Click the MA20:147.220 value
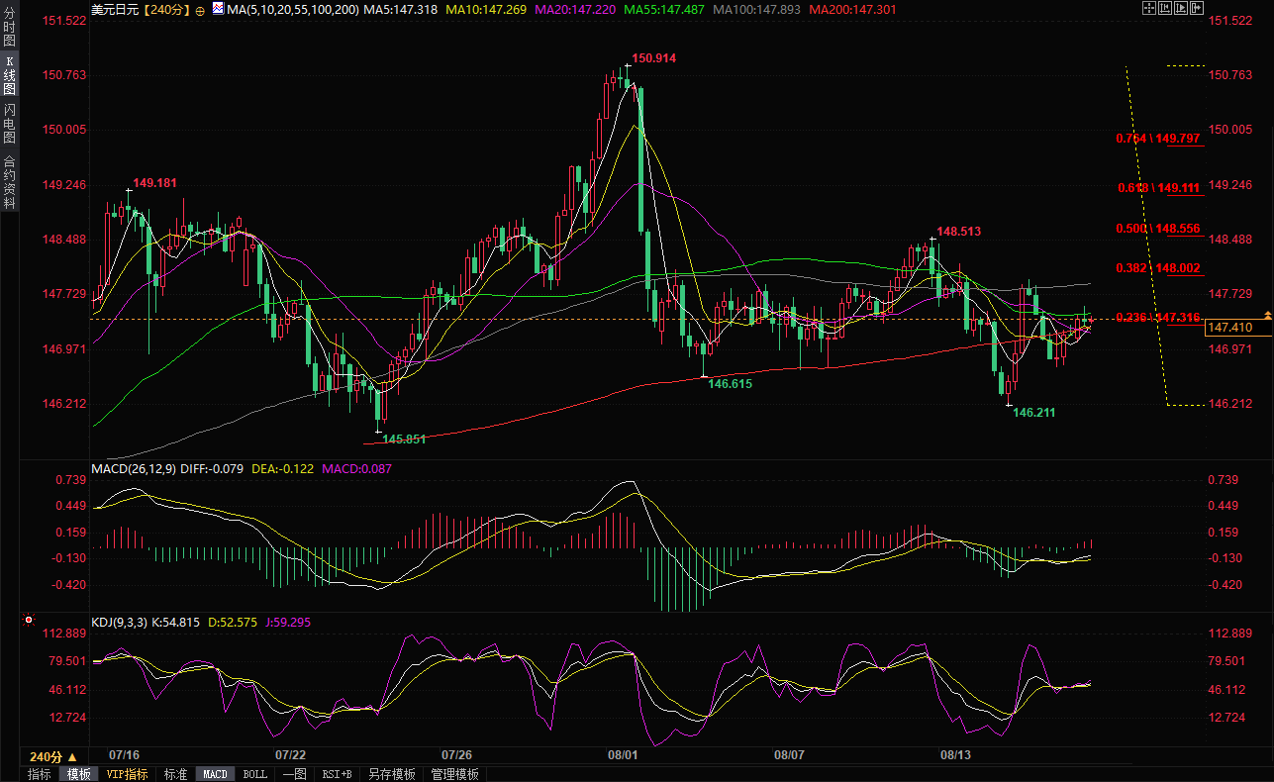Image resolution: width=1274 pixels, height=782 pixels. pos(575,10)
